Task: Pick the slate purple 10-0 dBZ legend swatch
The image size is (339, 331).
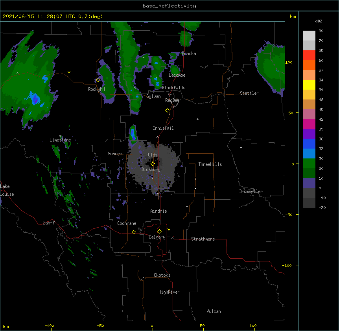Action: 309,183
